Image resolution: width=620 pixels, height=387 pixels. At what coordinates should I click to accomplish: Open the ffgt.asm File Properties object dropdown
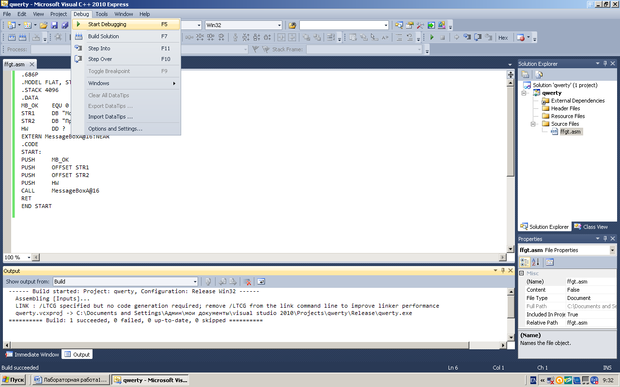pos(612,250)
